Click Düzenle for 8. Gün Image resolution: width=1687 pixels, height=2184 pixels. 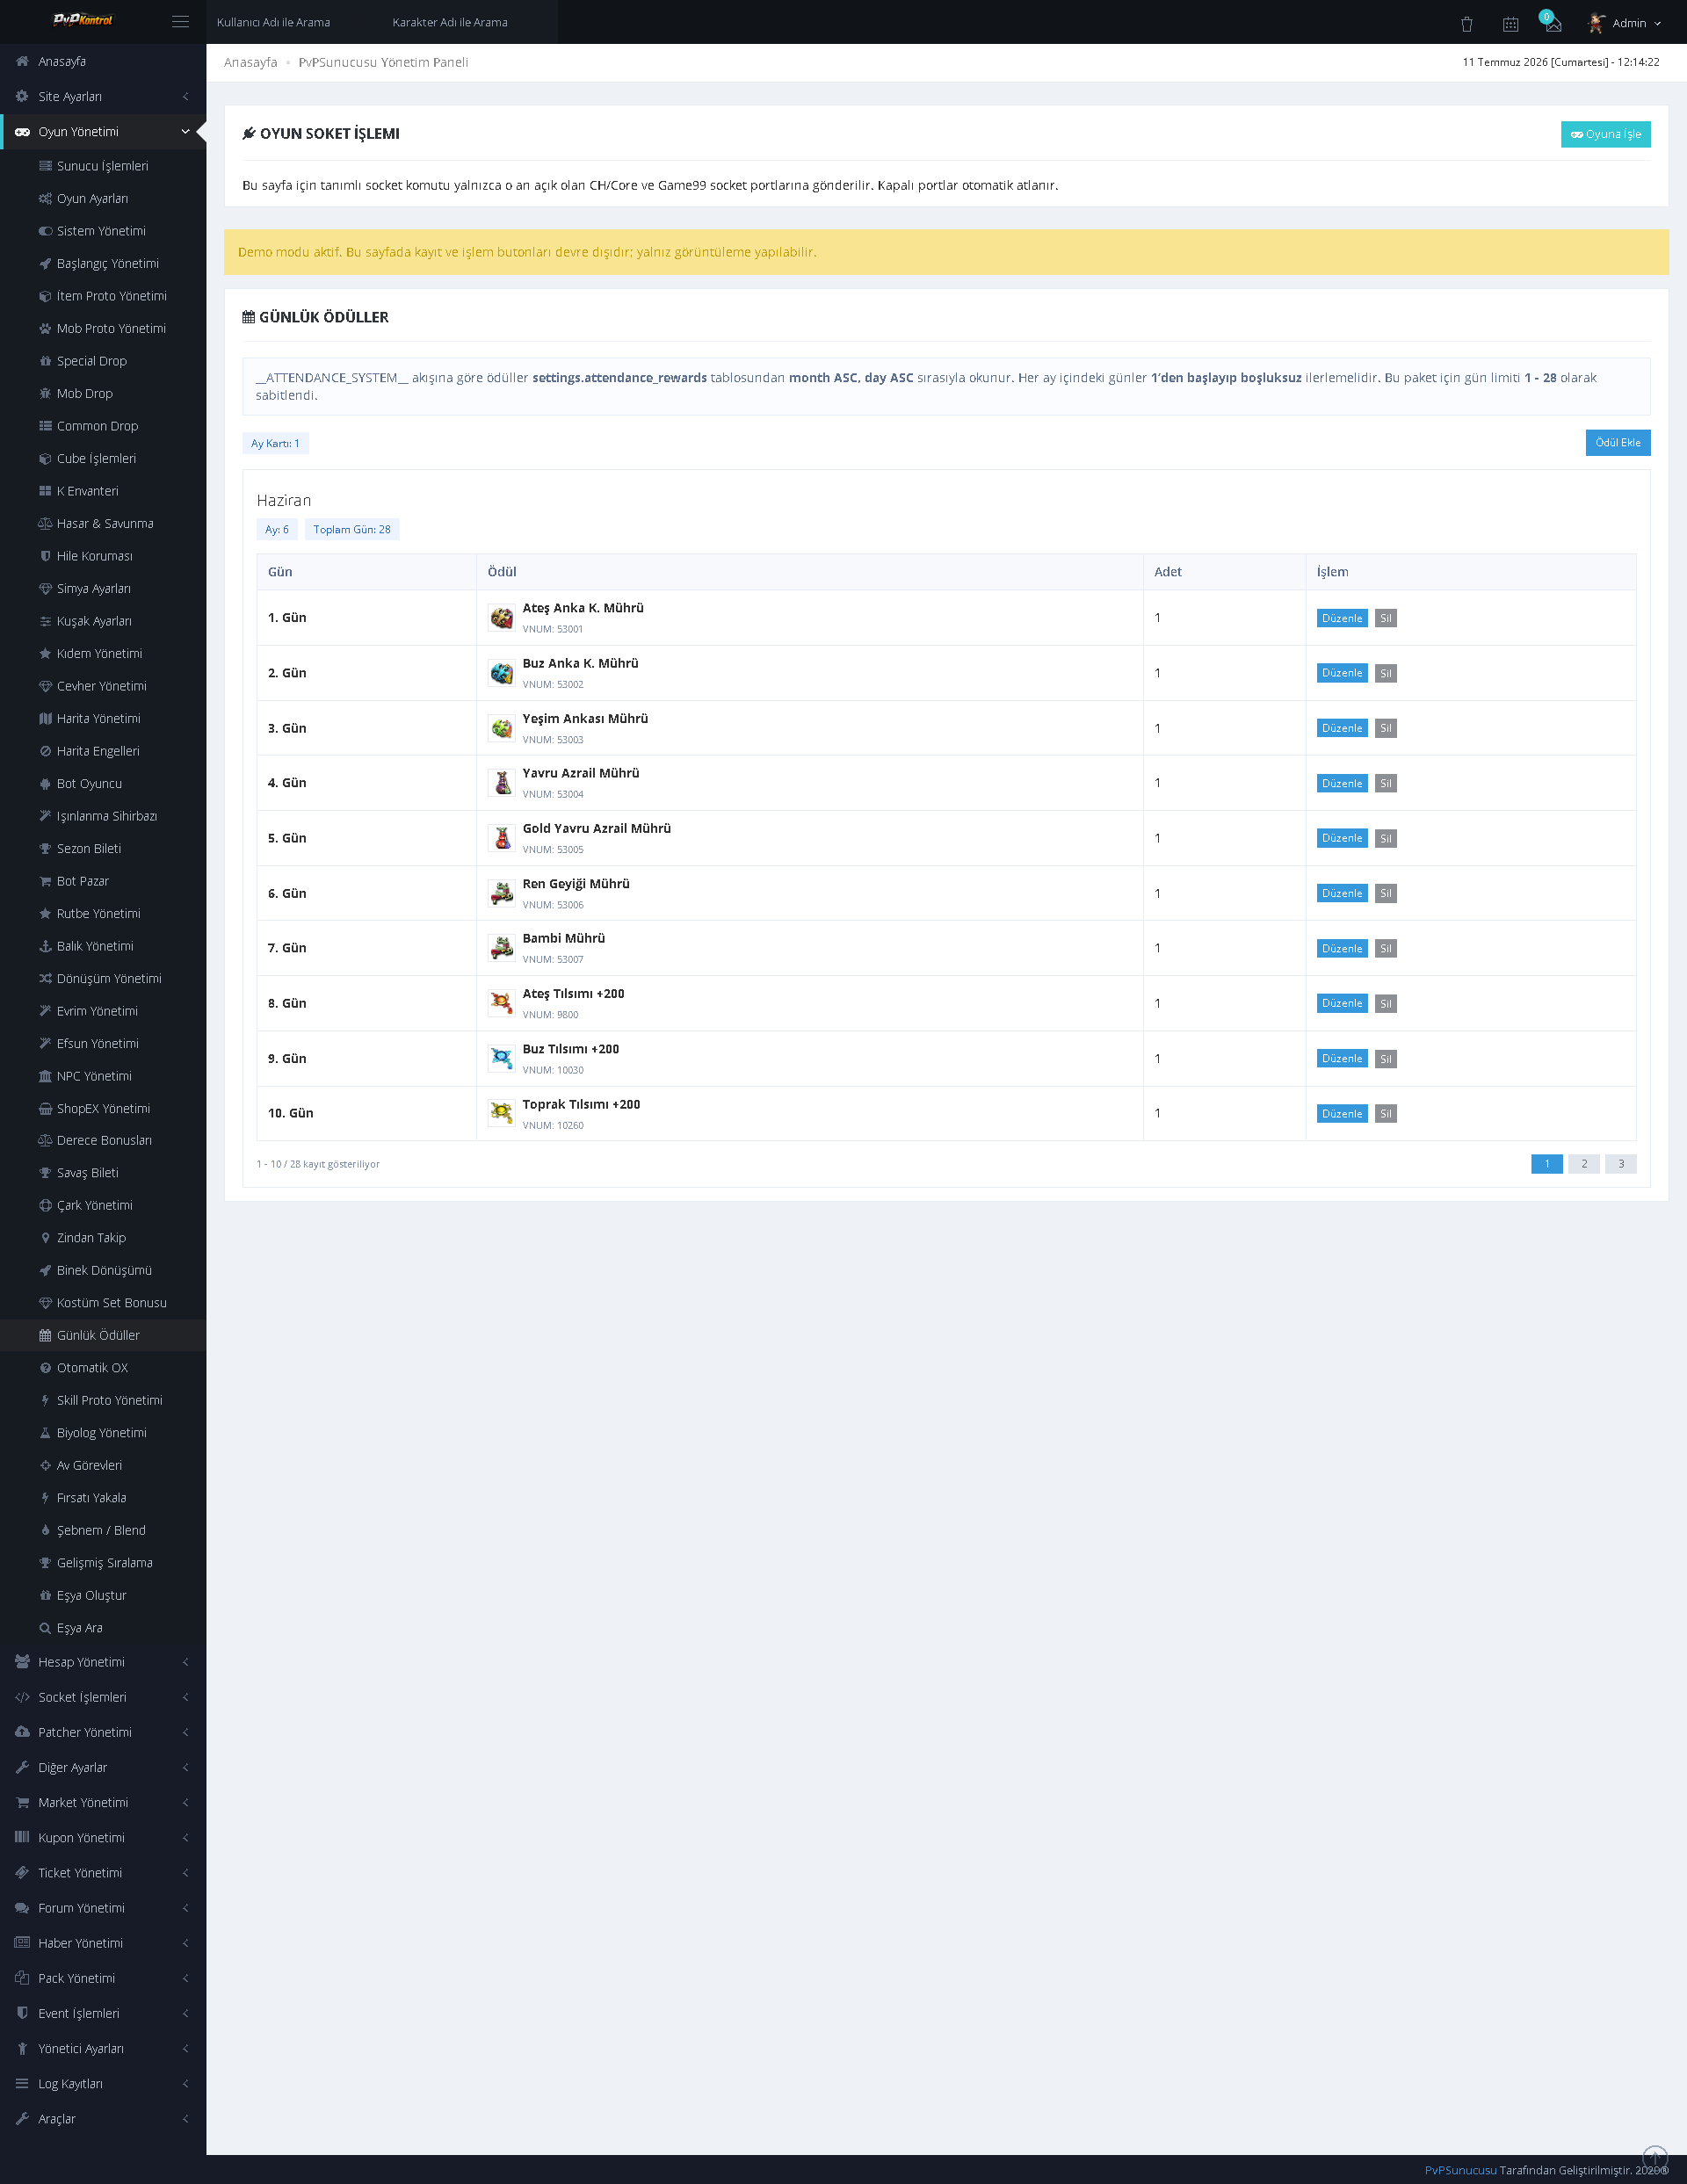pos(1342,1003)
